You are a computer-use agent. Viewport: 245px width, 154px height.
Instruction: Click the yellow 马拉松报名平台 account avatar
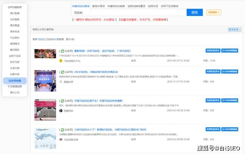point(61,61)
